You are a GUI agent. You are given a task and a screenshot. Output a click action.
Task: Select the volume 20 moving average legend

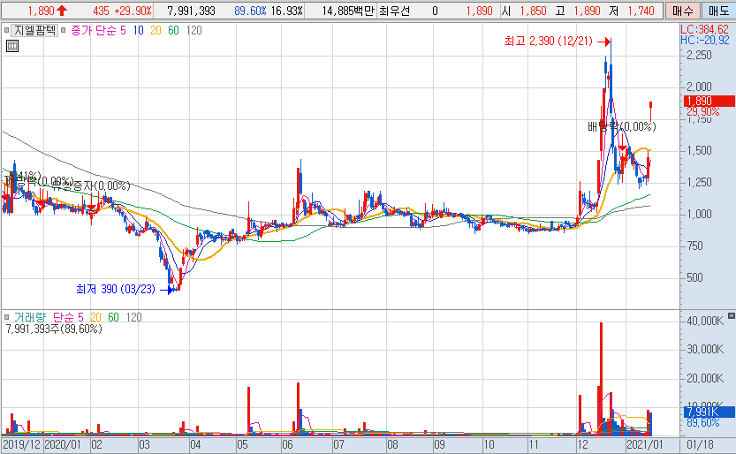[95, 317]
